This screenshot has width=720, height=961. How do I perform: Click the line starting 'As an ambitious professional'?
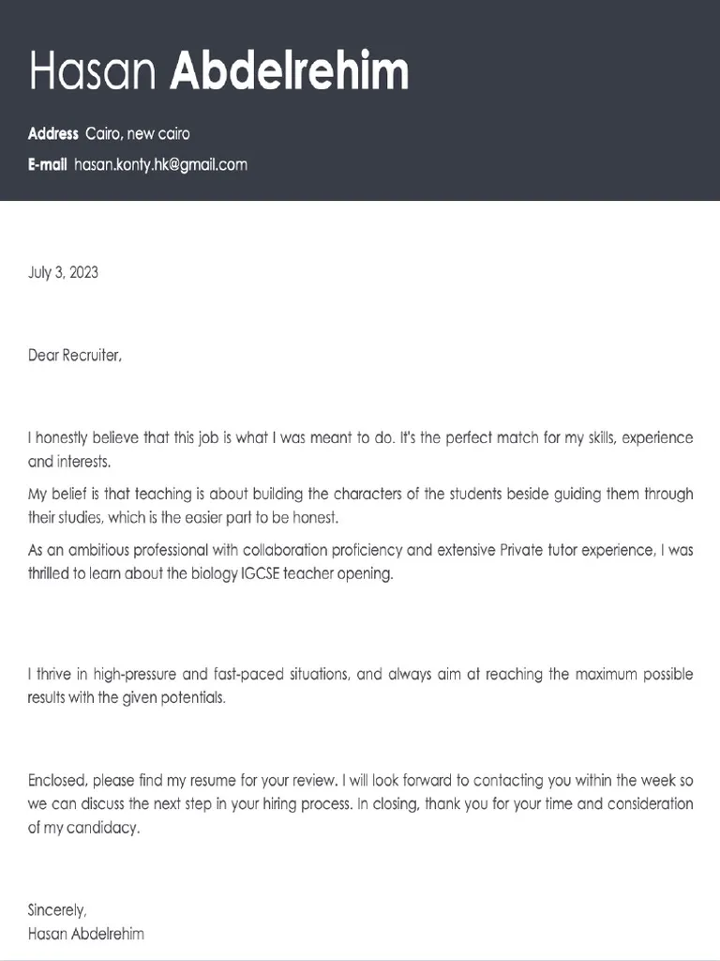tap(360, 550)
